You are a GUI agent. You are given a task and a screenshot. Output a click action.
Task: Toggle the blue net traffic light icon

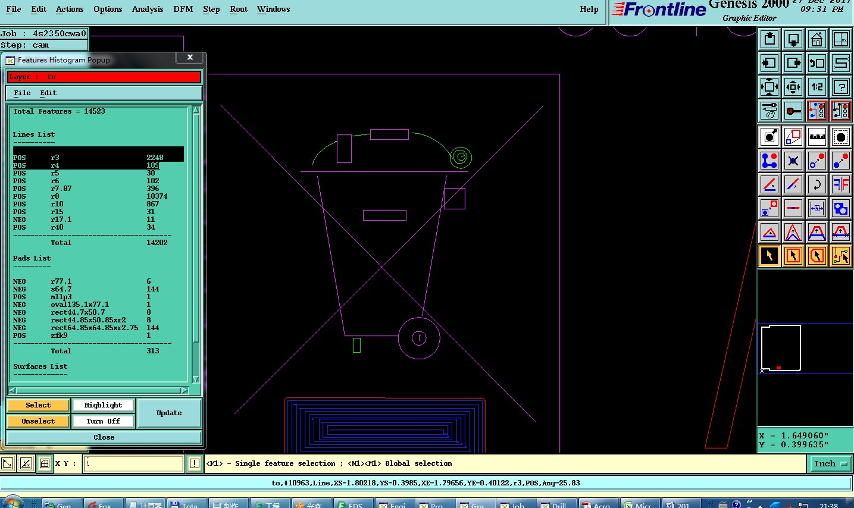coord(817,111)
